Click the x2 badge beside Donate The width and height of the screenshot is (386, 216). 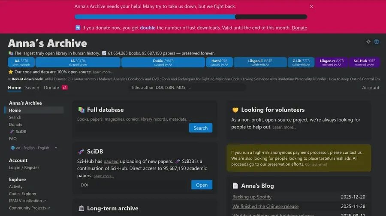(x=64, y=88)
